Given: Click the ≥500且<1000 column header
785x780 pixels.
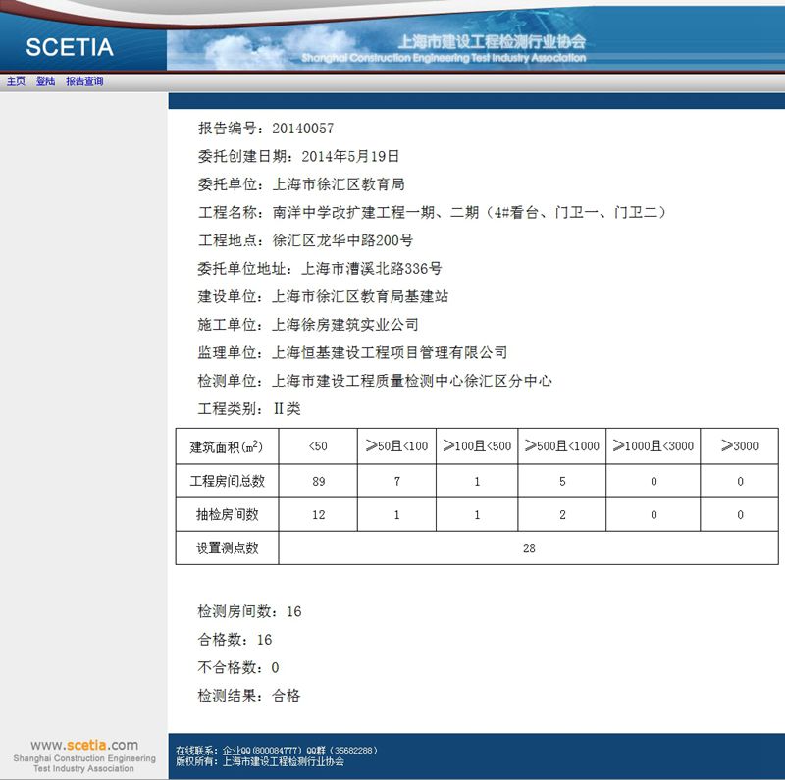Looking at the screenshot, I should (562, 446).
